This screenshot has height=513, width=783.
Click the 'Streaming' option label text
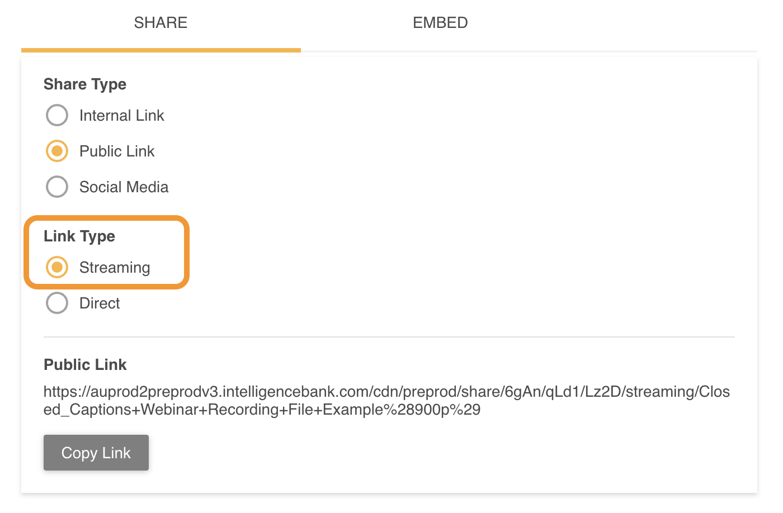tap(115, 268)
